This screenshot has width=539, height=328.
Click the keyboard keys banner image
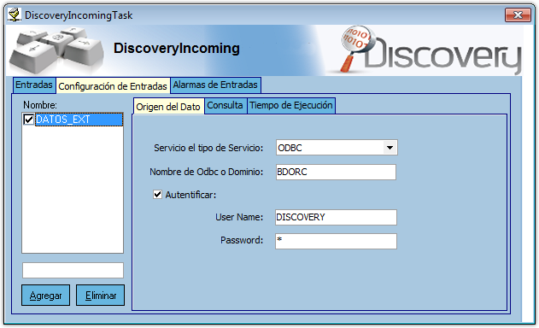pyautogui.click(x=56, y=50)
